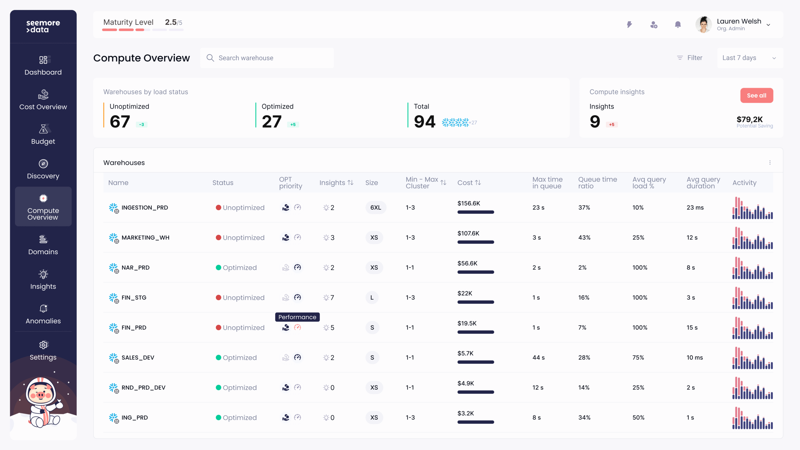The width and height of the screenshot is (800, 450).
Task: Sort by Min - Max Cluster column arrows
Action: pos(443,182)
